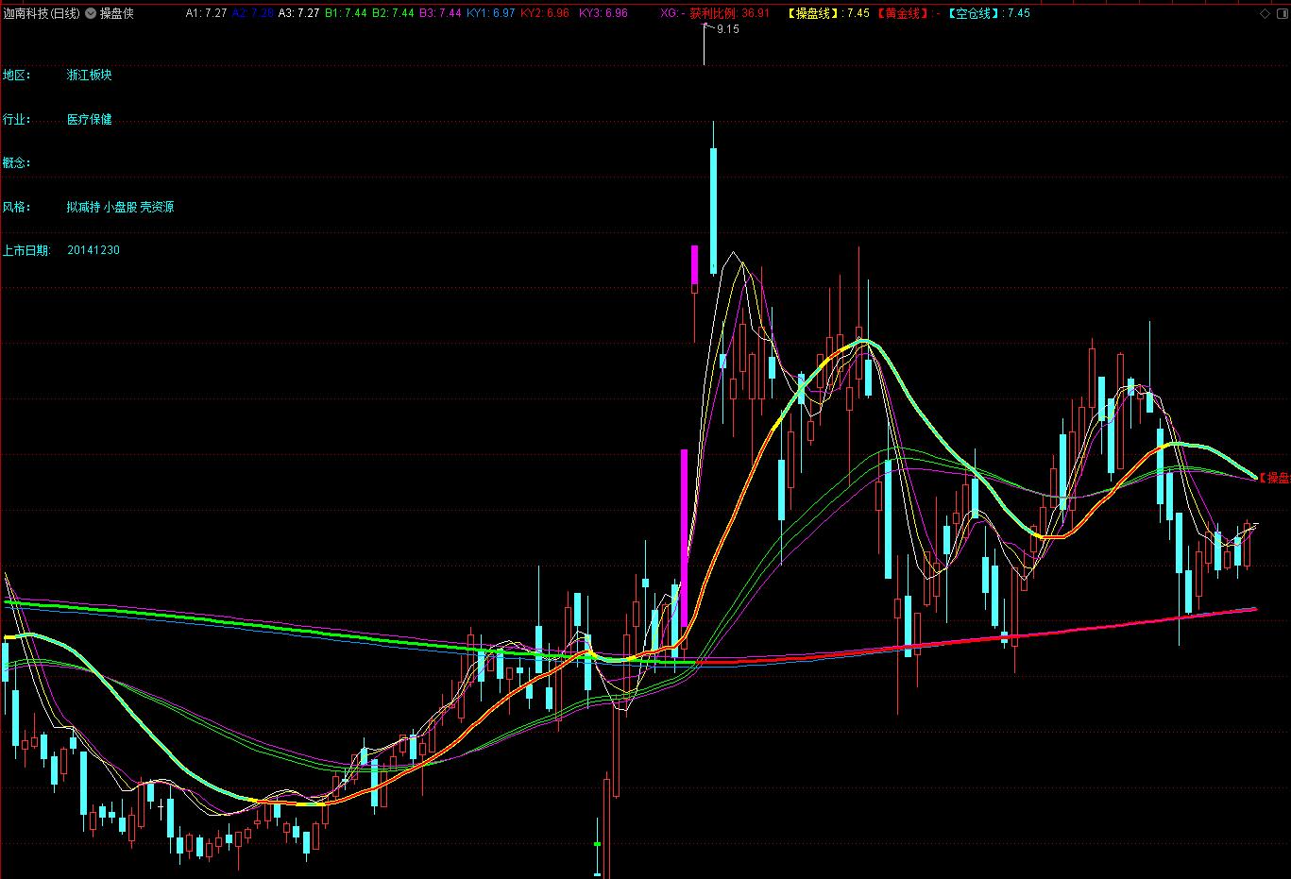Click the XG indicator label
Image resolution: width=1291 pixels, height=879 pixels.
pyautogui.click(x=672, y=13)
